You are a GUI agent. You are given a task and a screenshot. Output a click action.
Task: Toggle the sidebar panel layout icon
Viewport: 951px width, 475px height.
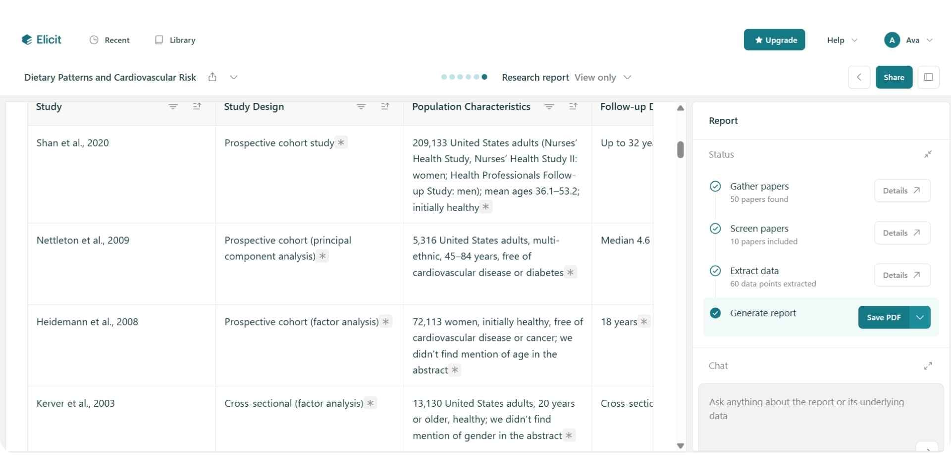[x=928, y=77]
